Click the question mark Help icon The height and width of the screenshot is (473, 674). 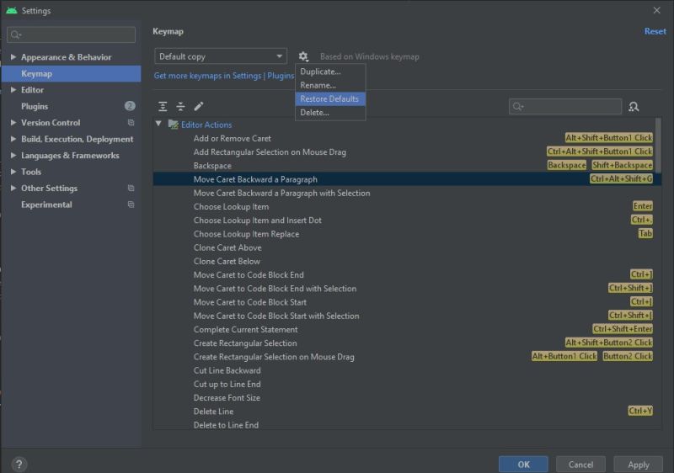(x=19, y=464)
